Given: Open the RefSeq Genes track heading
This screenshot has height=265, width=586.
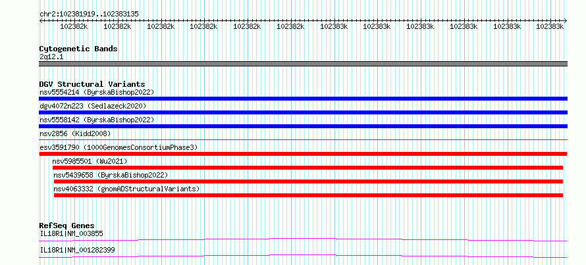Looking at the screenshot, I should click(67, 226).
